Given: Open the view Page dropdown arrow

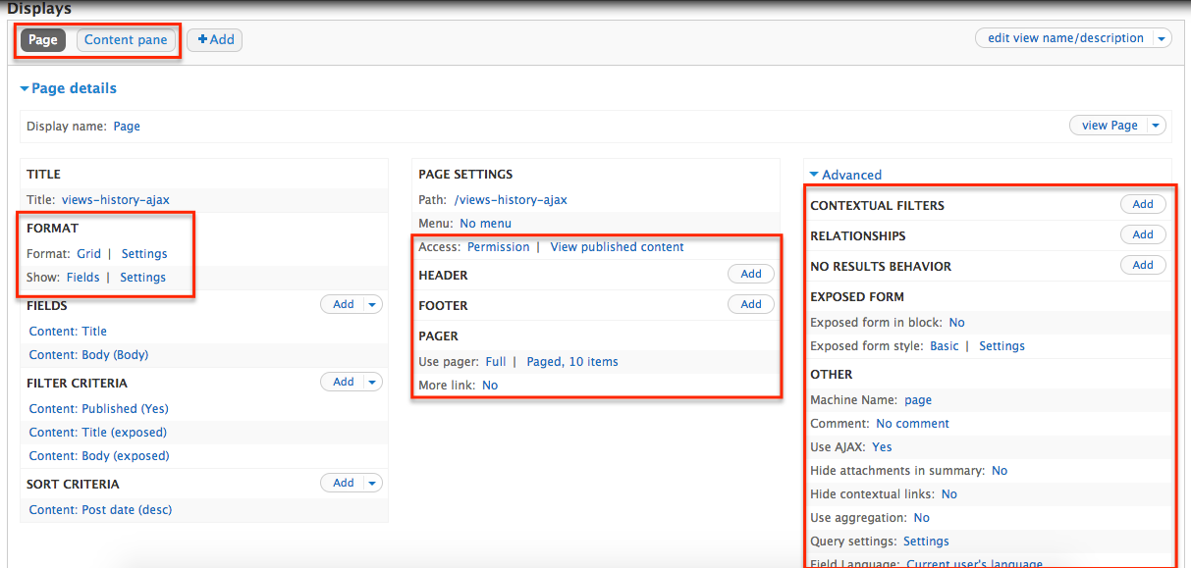Looking at the screenshot, I should pos(1155,125).
